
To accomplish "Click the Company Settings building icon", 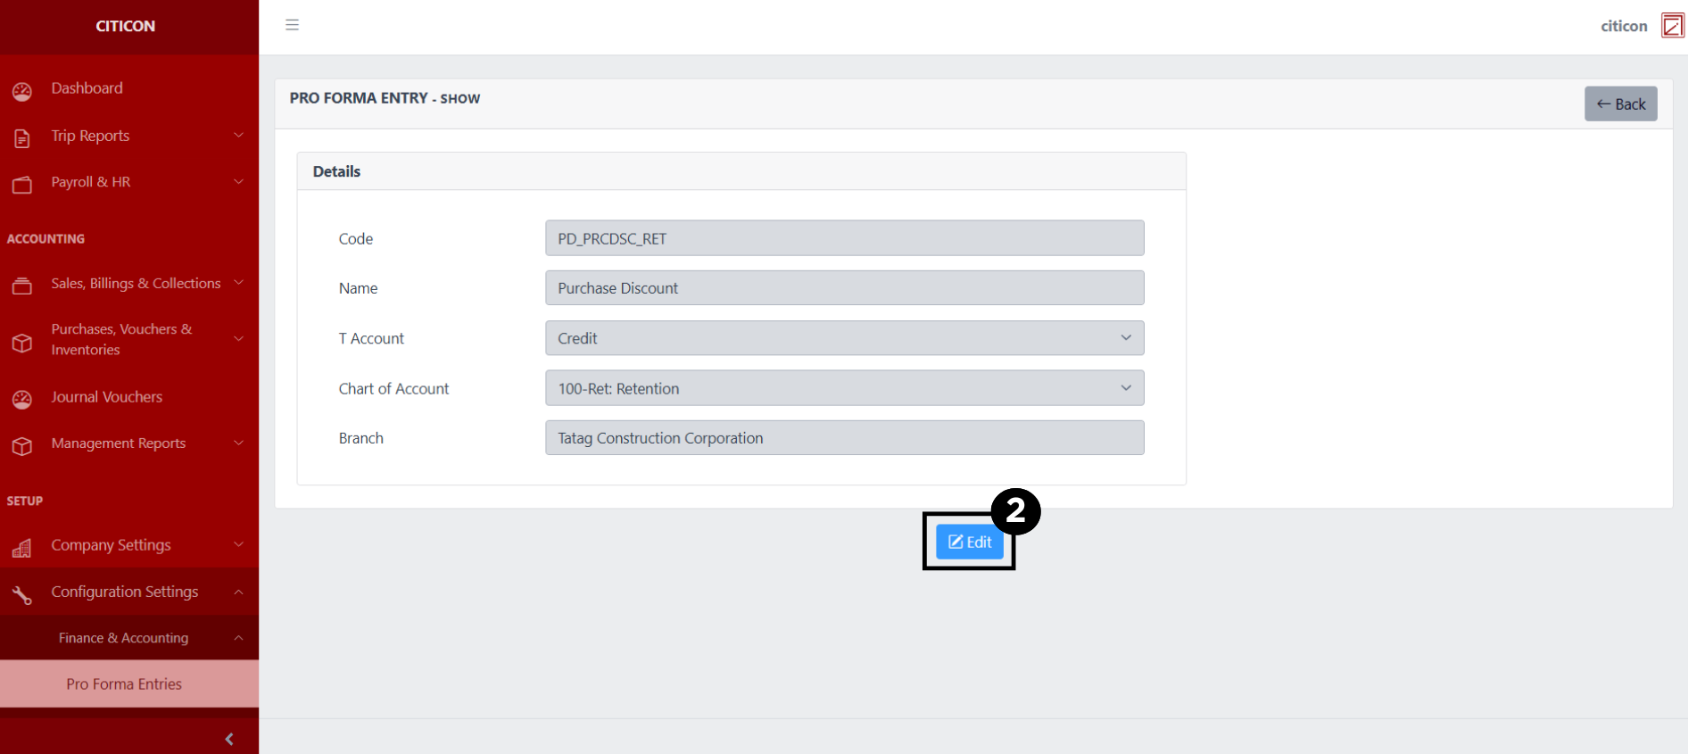I will coord(22,548).
